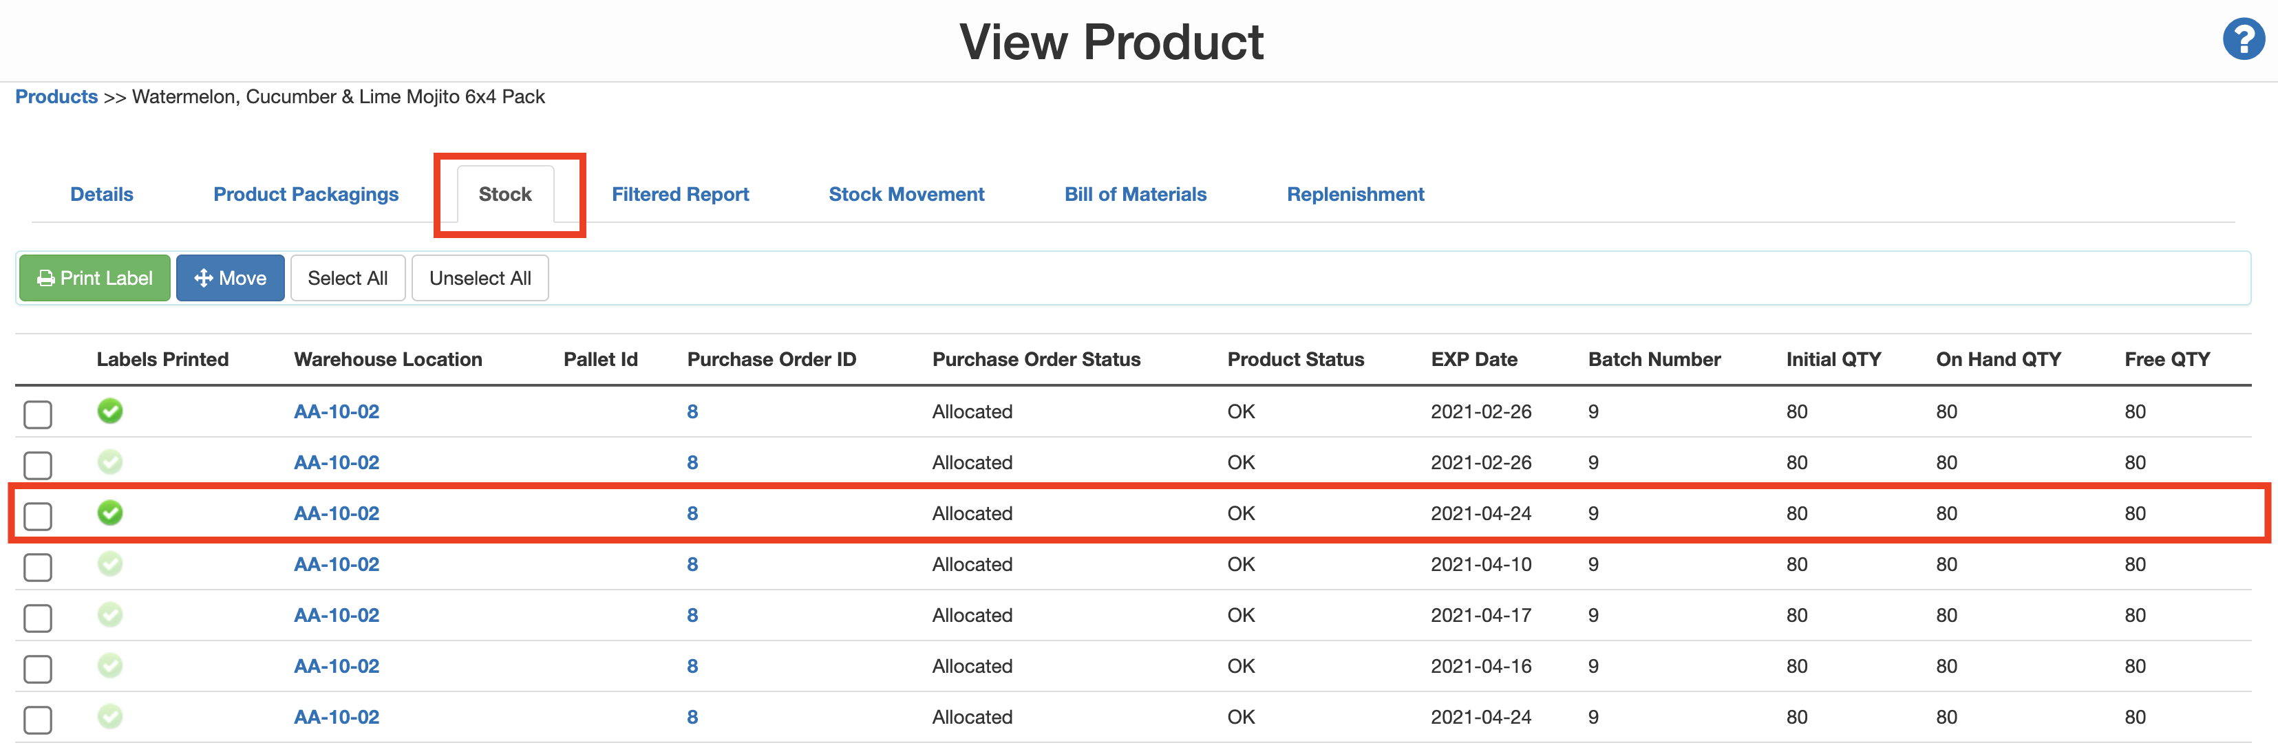This screenshot has height=754, width=2278.
Task: Open warehouse location AA-10-02 in first row
Action: 336,412
